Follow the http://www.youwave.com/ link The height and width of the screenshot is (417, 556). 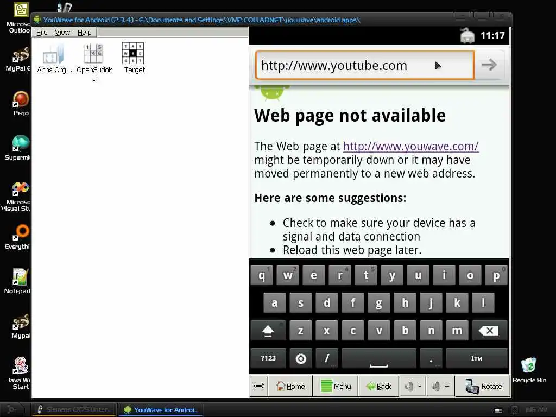(x=410, y=146)
